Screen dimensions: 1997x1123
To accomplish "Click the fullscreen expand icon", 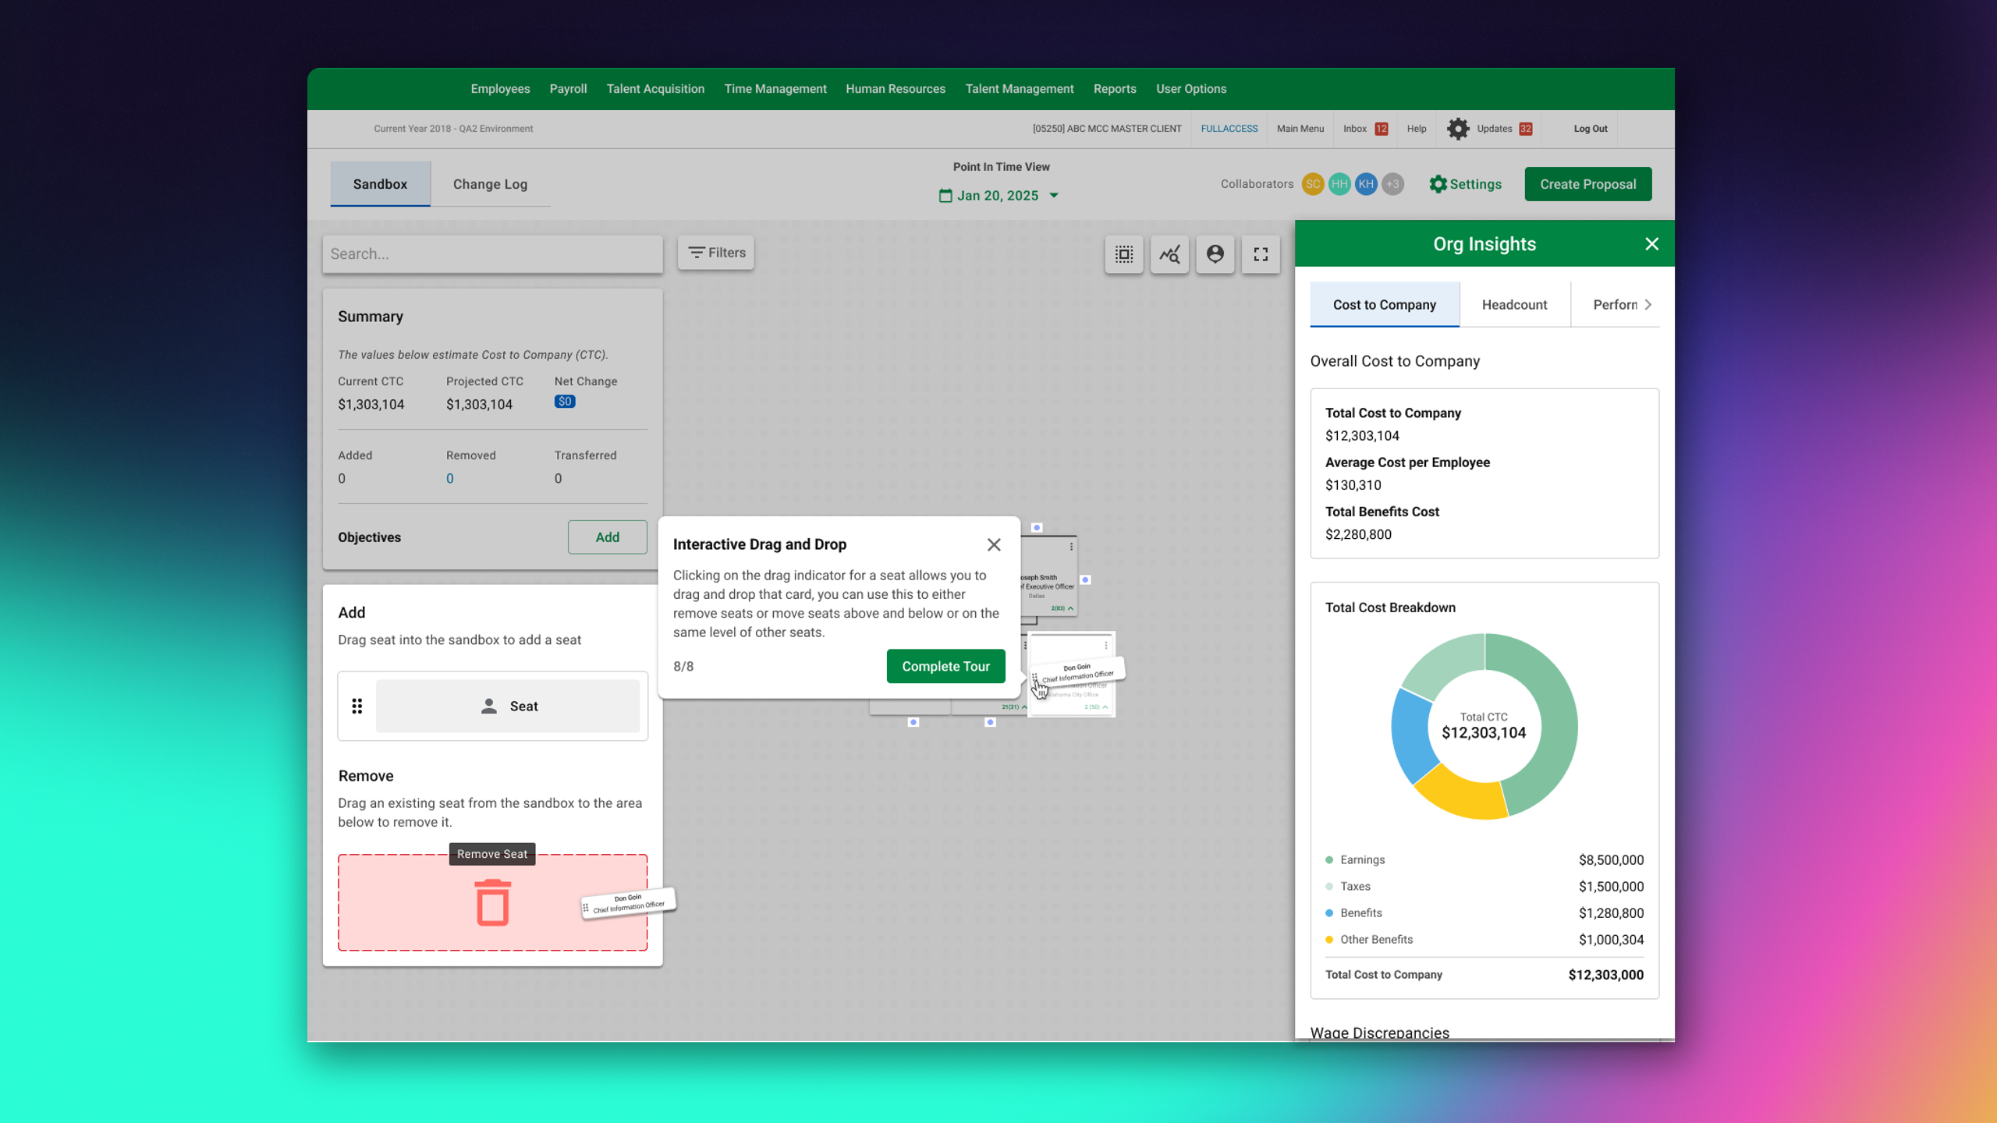I will point(1261,253).
